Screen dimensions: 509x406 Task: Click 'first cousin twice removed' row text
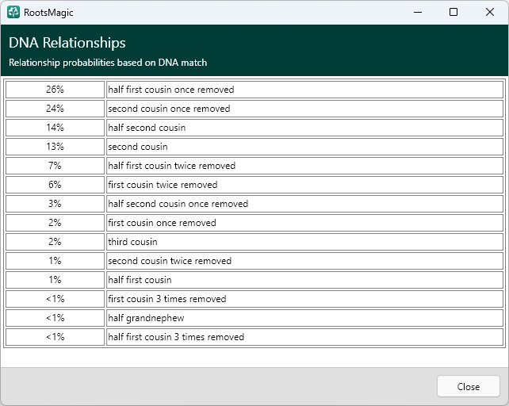pos(163,185)
